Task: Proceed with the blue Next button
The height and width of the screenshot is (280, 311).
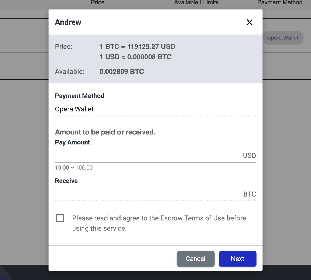Action: [x=237, y=259]
